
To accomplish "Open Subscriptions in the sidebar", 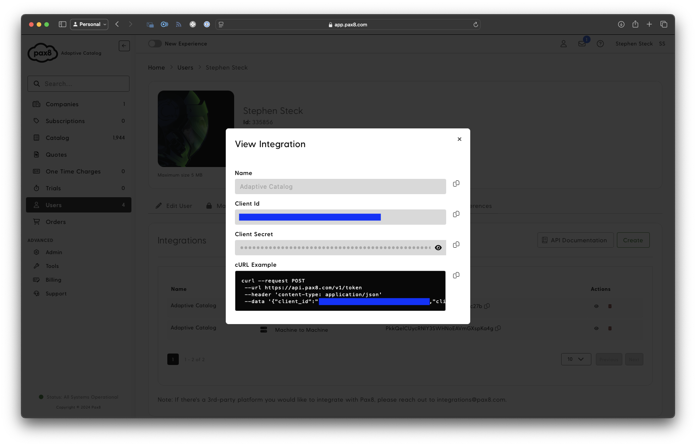I will [x=79, y=121].
